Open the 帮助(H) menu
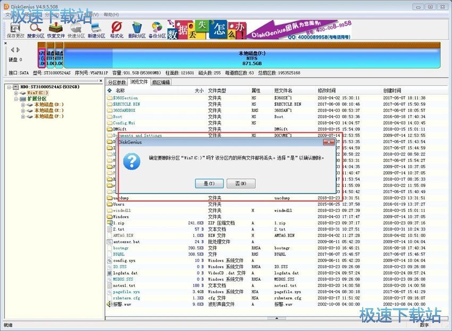Viewport: 452px width, 331px height. [x=111, y=14]
